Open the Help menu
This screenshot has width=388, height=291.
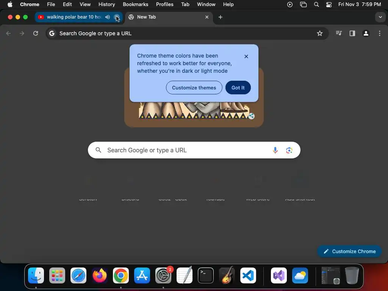[228, 5]
